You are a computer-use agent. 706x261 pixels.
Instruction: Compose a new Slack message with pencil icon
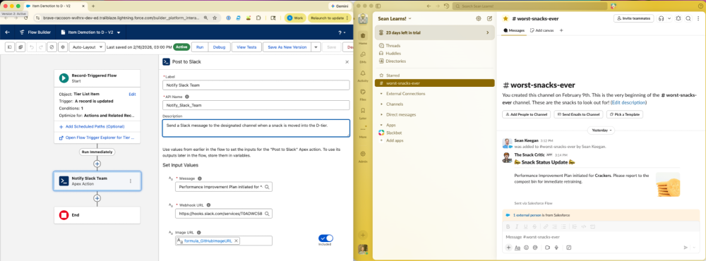[489, 18]
